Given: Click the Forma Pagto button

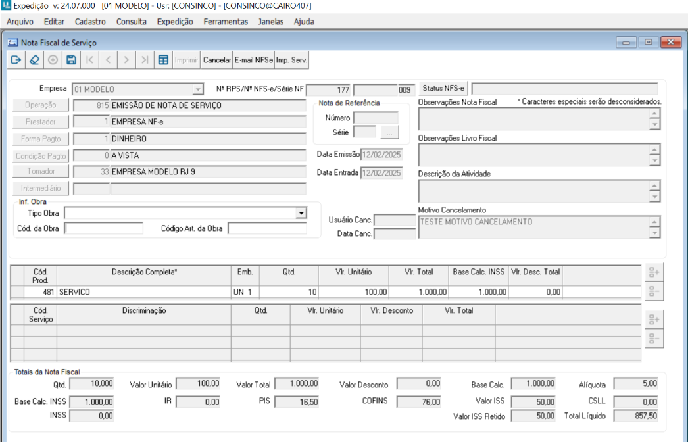Looking at the screenshot, I should pos(40,139).
